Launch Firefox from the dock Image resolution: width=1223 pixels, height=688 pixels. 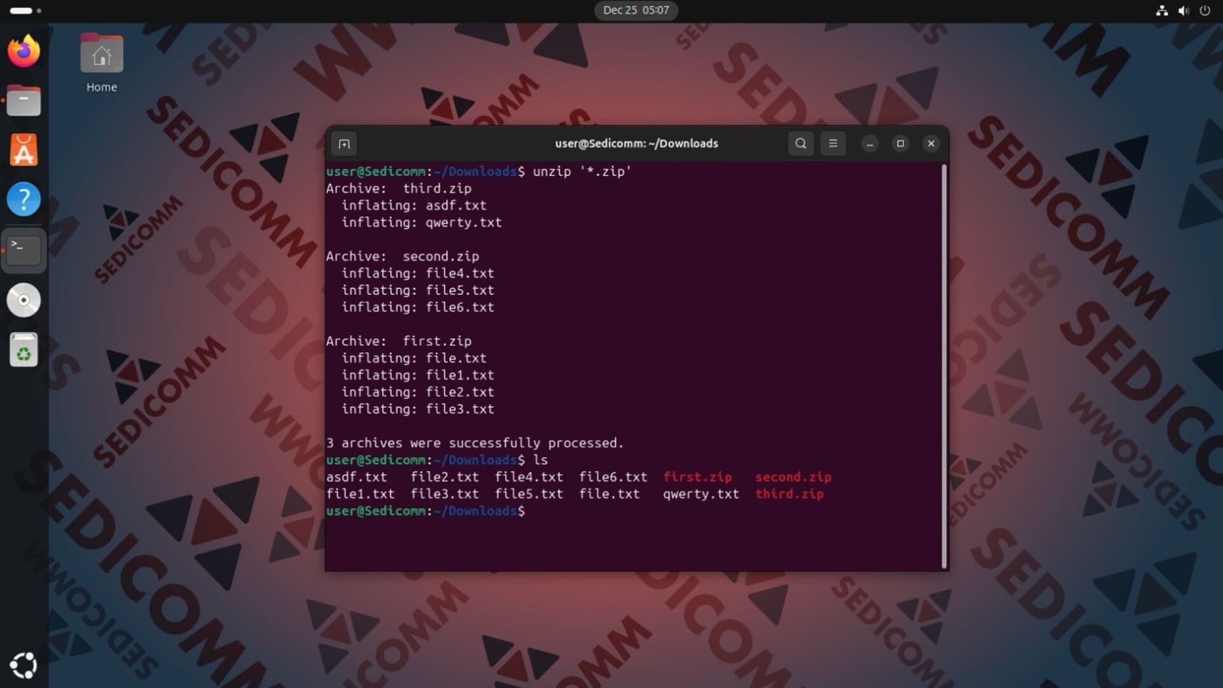click(x=24, y=51)
